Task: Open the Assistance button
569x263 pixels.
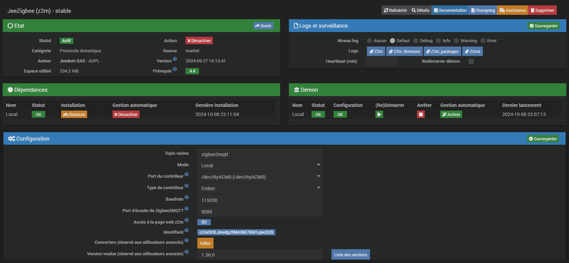Action: [513, 10]
